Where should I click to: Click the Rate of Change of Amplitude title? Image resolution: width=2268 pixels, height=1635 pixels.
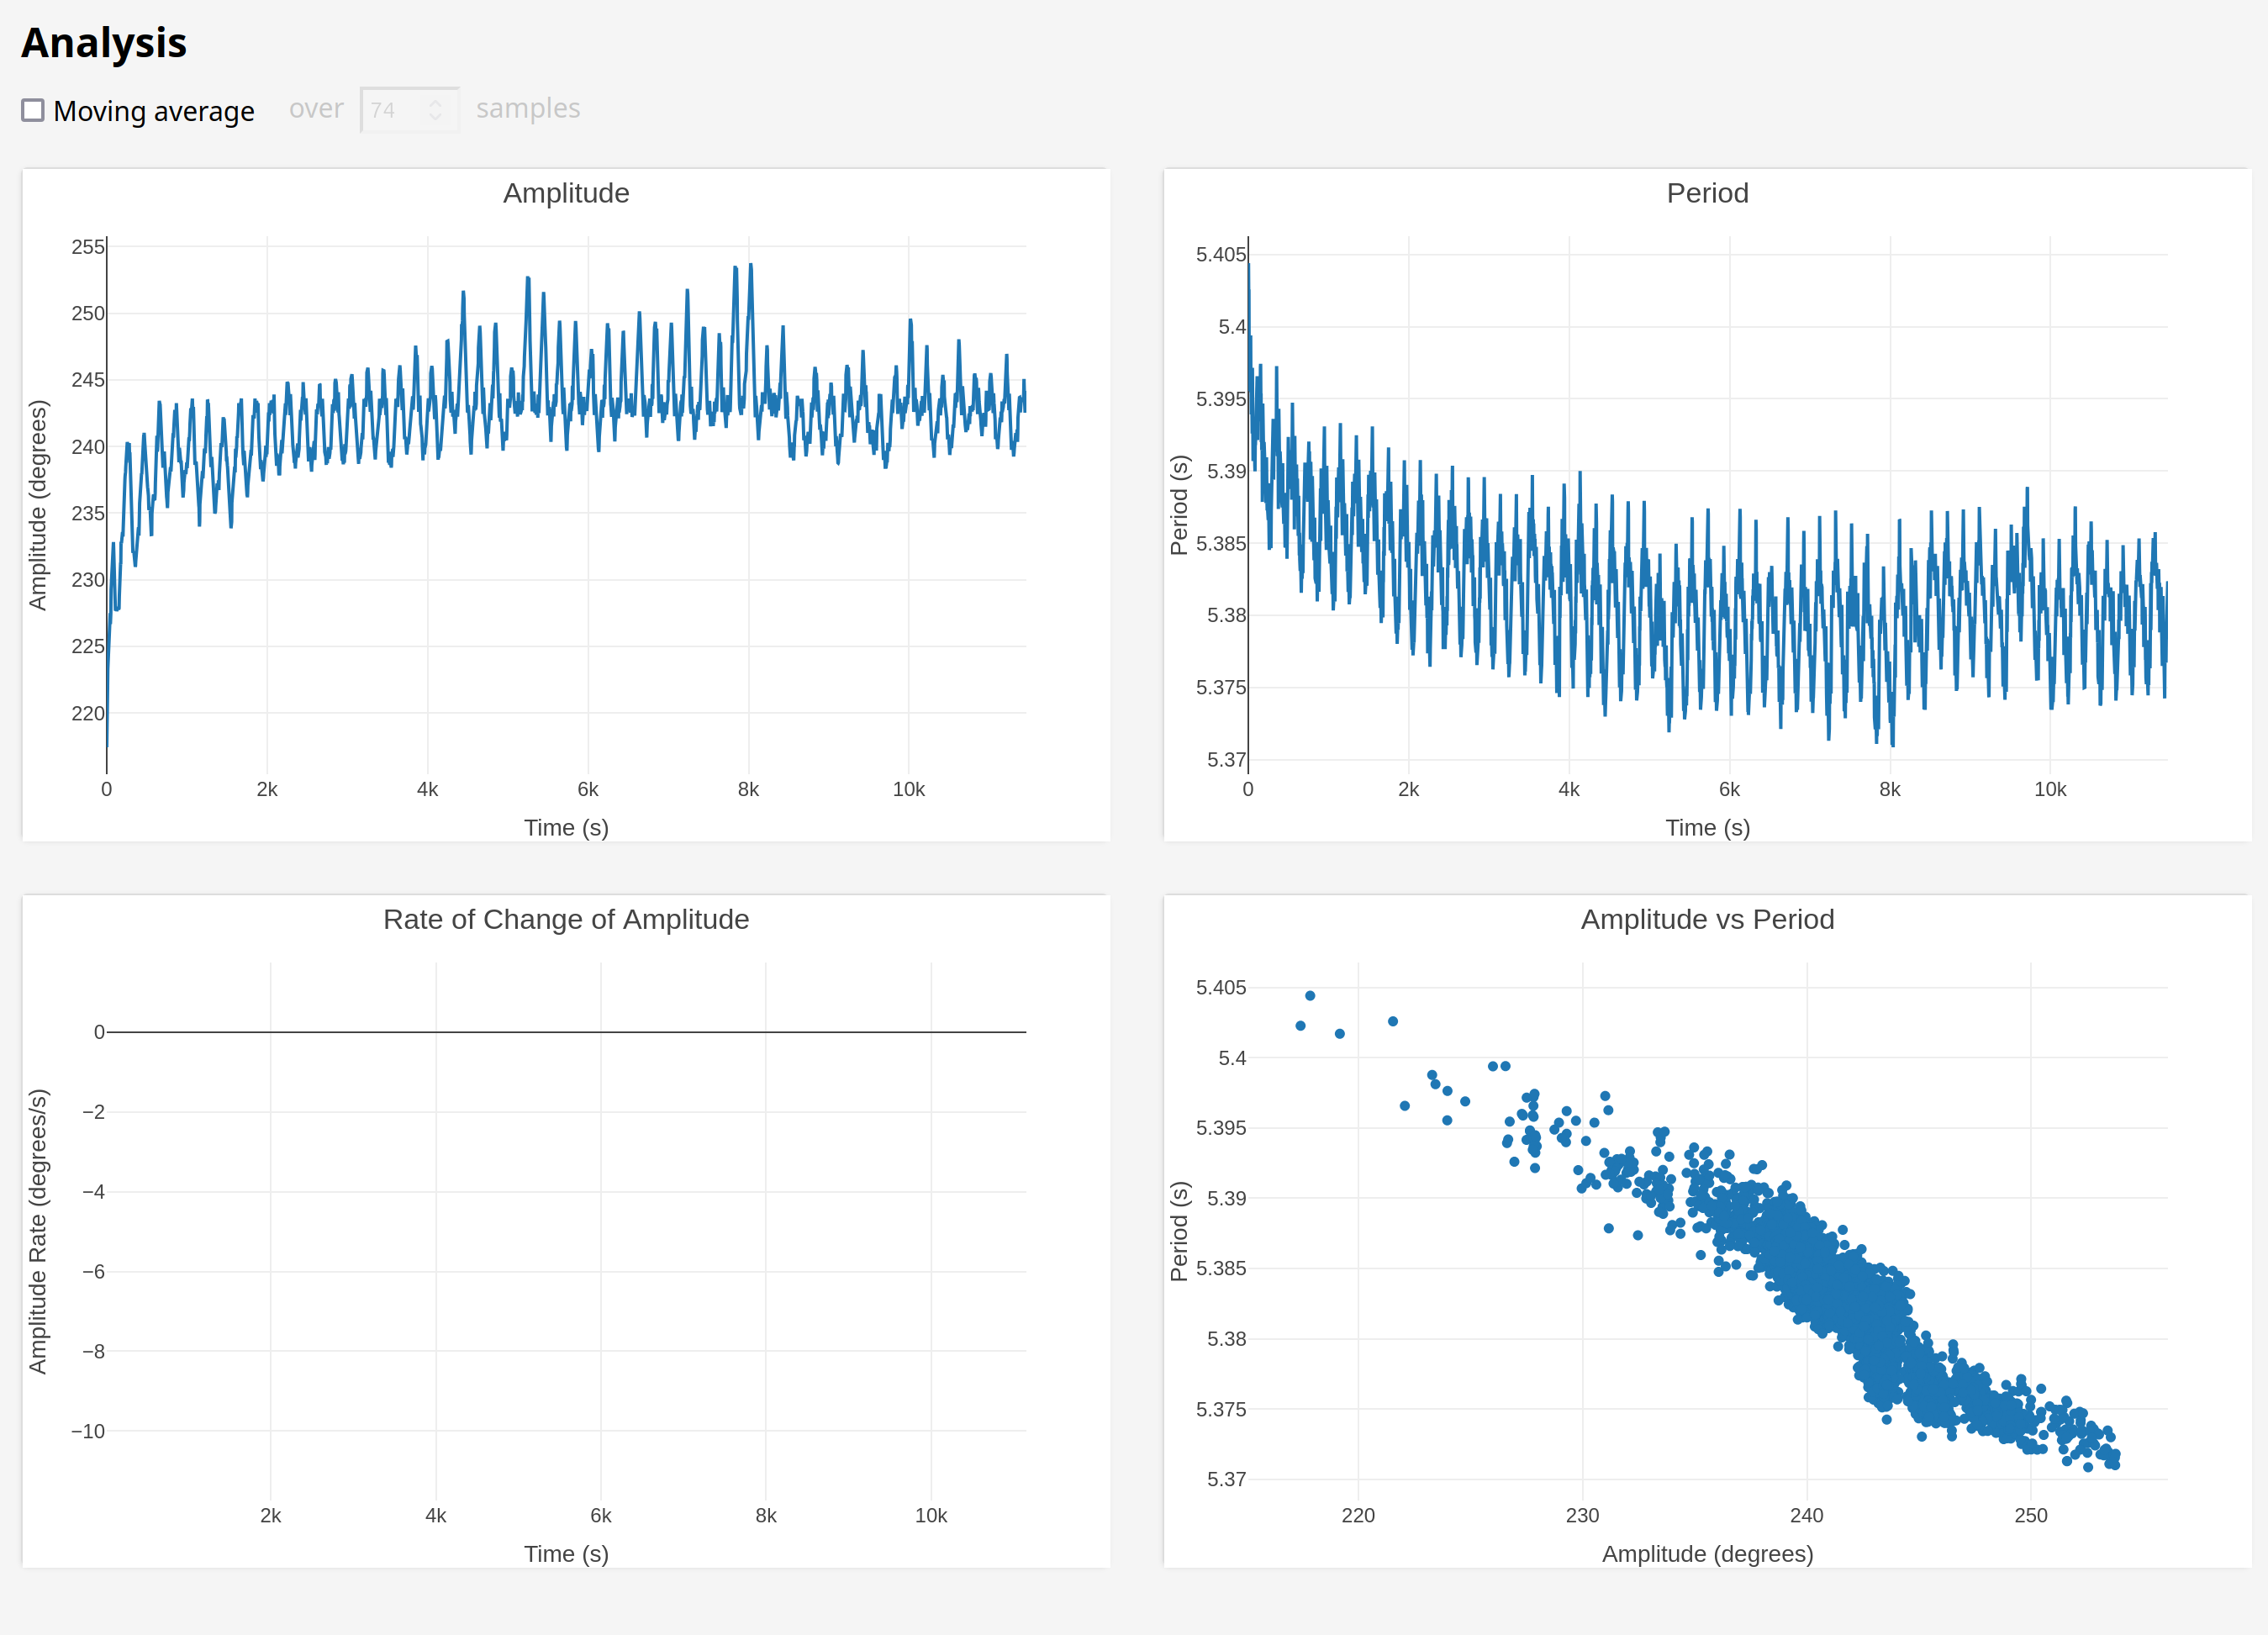coord(566,919)
